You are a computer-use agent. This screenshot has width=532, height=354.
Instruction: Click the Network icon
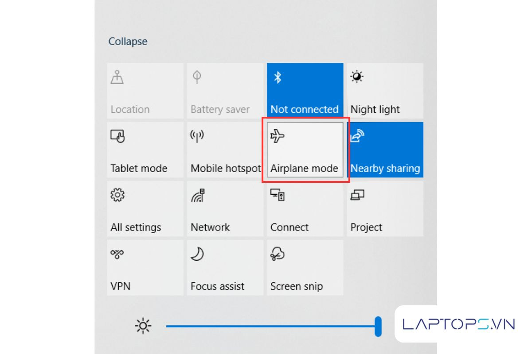tap(198, 195)
